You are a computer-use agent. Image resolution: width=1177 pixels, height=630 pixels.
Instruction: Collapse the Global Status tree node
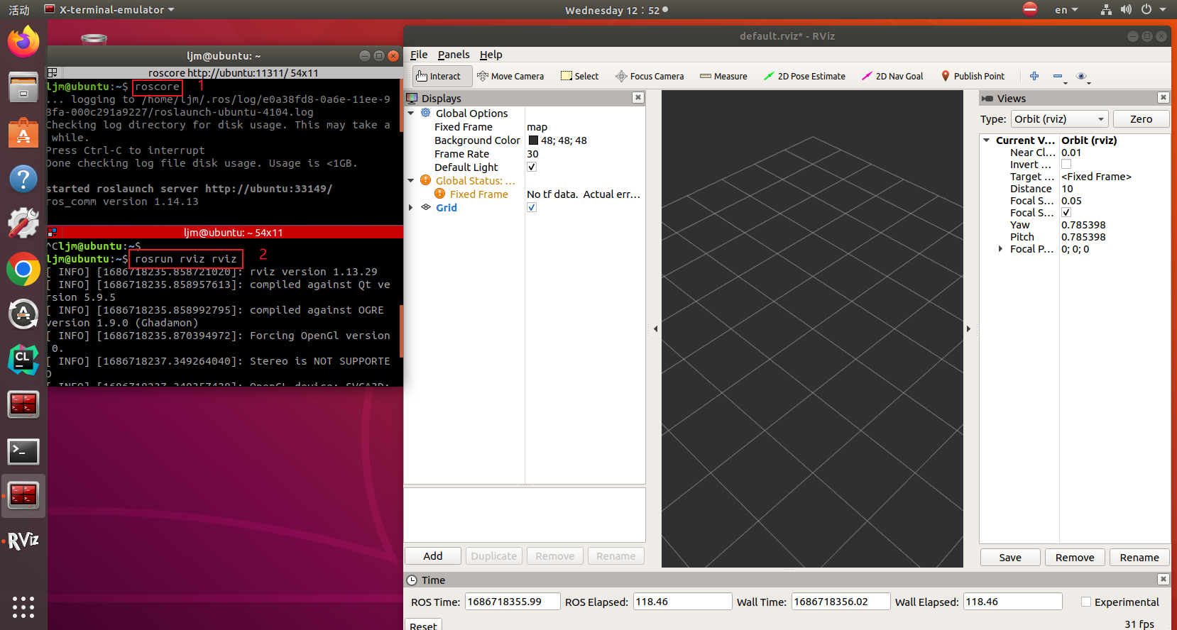411,181
